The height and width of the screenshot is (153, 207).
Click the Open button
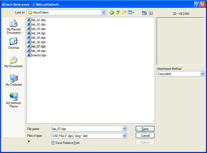145,129
